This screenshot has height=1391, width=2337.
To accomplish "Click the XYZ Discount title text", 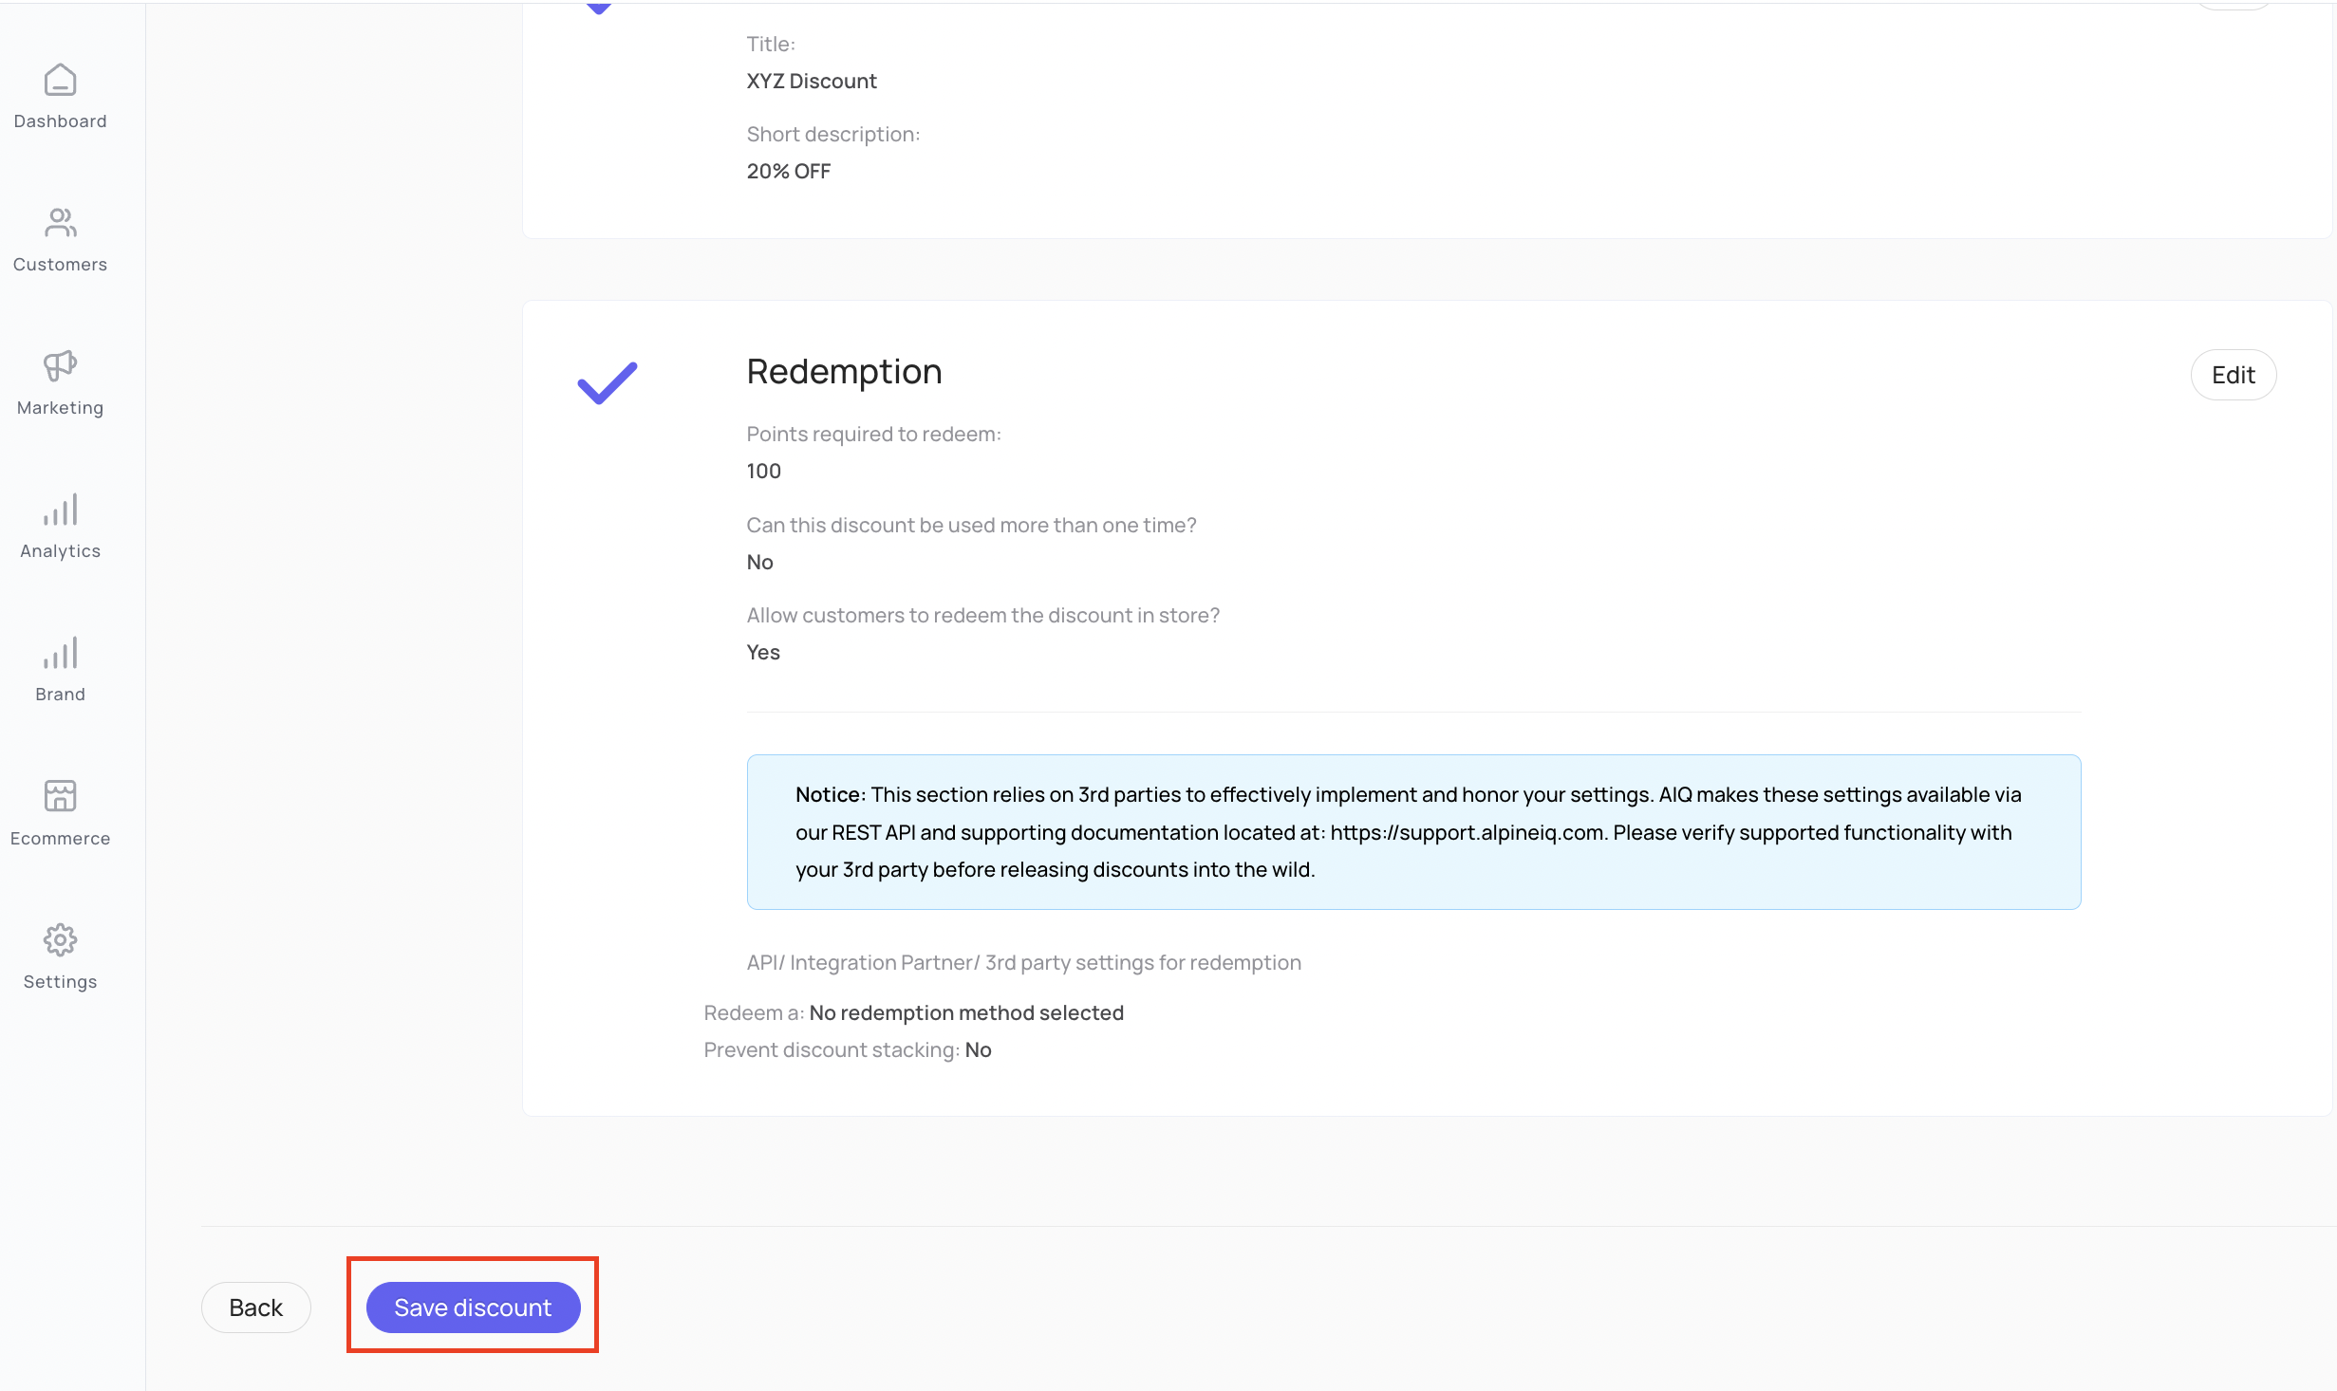I will [812, 82].
